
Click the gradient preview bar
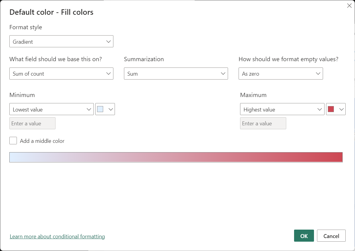(x=176, y=157)
